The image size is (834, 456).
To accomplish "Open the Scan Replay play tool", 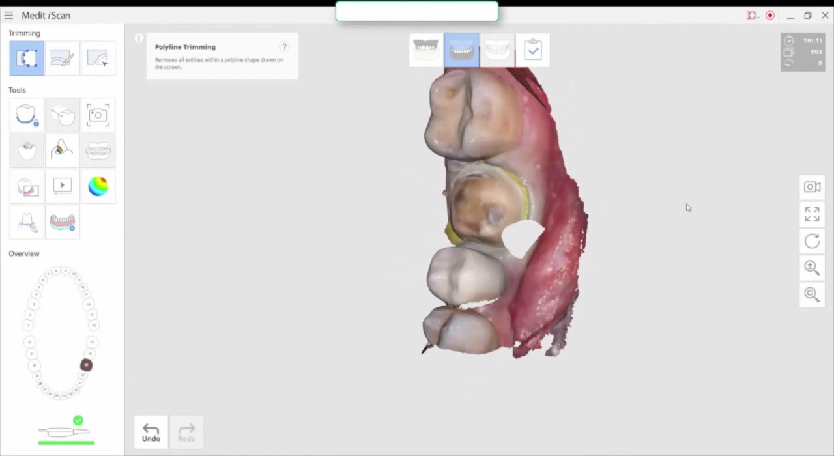I will [63, 186].
